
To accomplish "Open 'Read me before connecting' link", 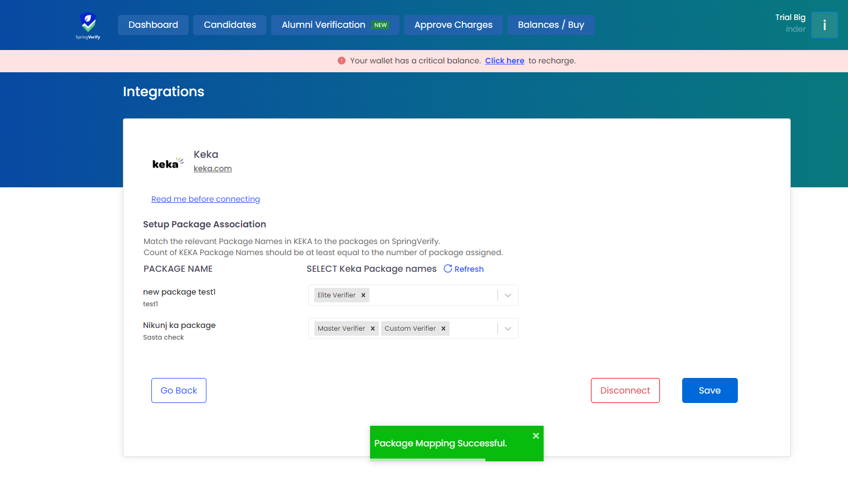I will [205, 199].
